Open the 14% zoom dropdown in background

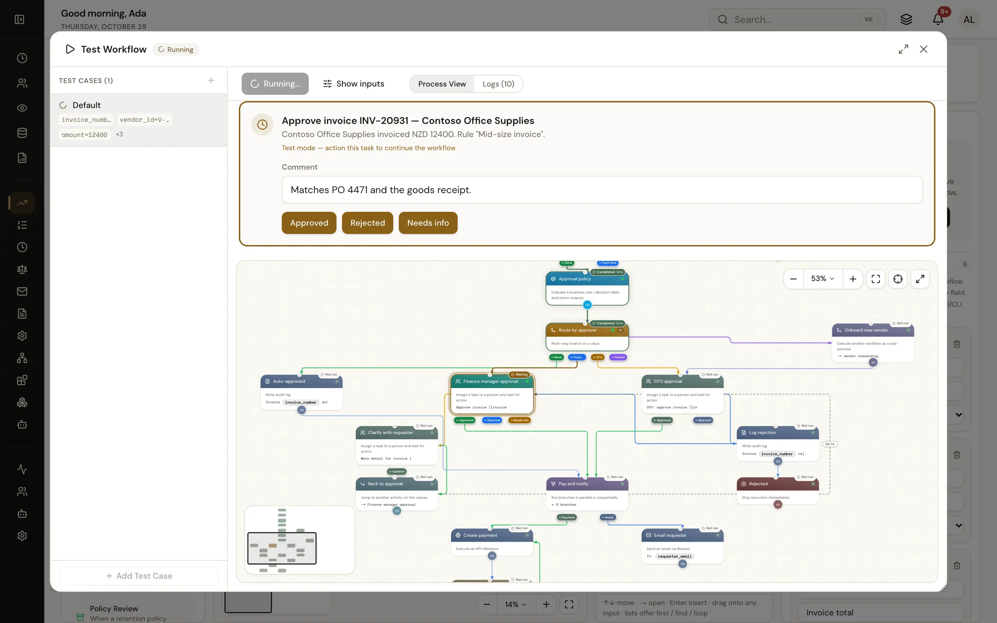[x=515, y=604]
